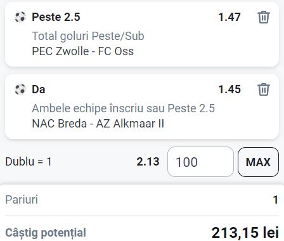Click the 1.47 odds value
284x241 pixels.
pos(229,17)
